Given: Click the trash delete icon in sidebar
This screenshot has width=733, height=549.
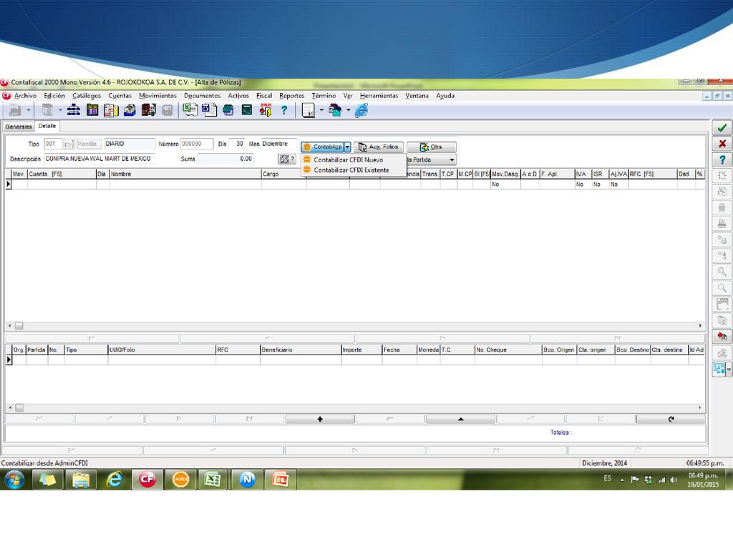Looking at the screenshot, I should click(722, 208).
